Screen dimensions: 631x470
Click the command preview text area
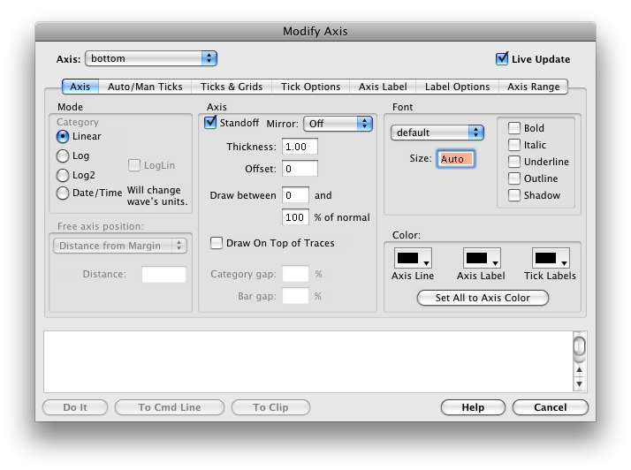pos(308,361)
